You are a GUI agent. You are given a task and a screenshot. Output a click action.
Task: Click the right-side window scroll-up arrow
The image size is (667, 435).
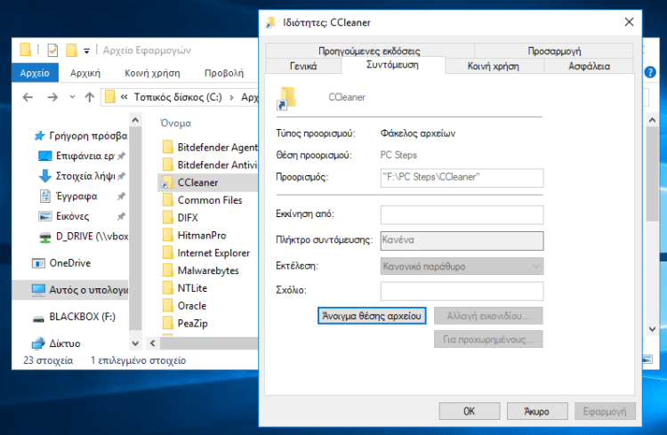pyautogui.click(x=652, y=120)
